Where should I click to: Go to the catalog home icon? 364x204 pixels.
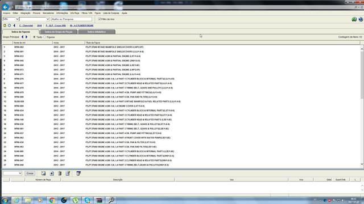[5, 25]
